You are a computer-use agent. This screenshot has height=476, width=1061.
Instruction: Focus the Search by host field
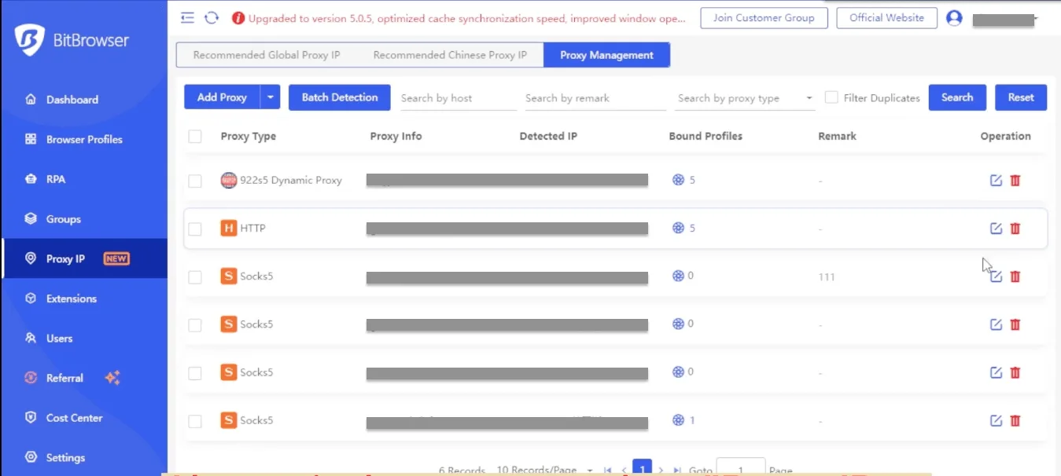tap(457, 98)
